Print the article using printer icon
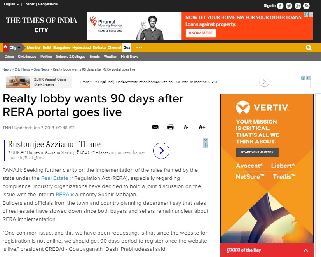The width and height of the screenshot is (321, 257). click(170, 127)
